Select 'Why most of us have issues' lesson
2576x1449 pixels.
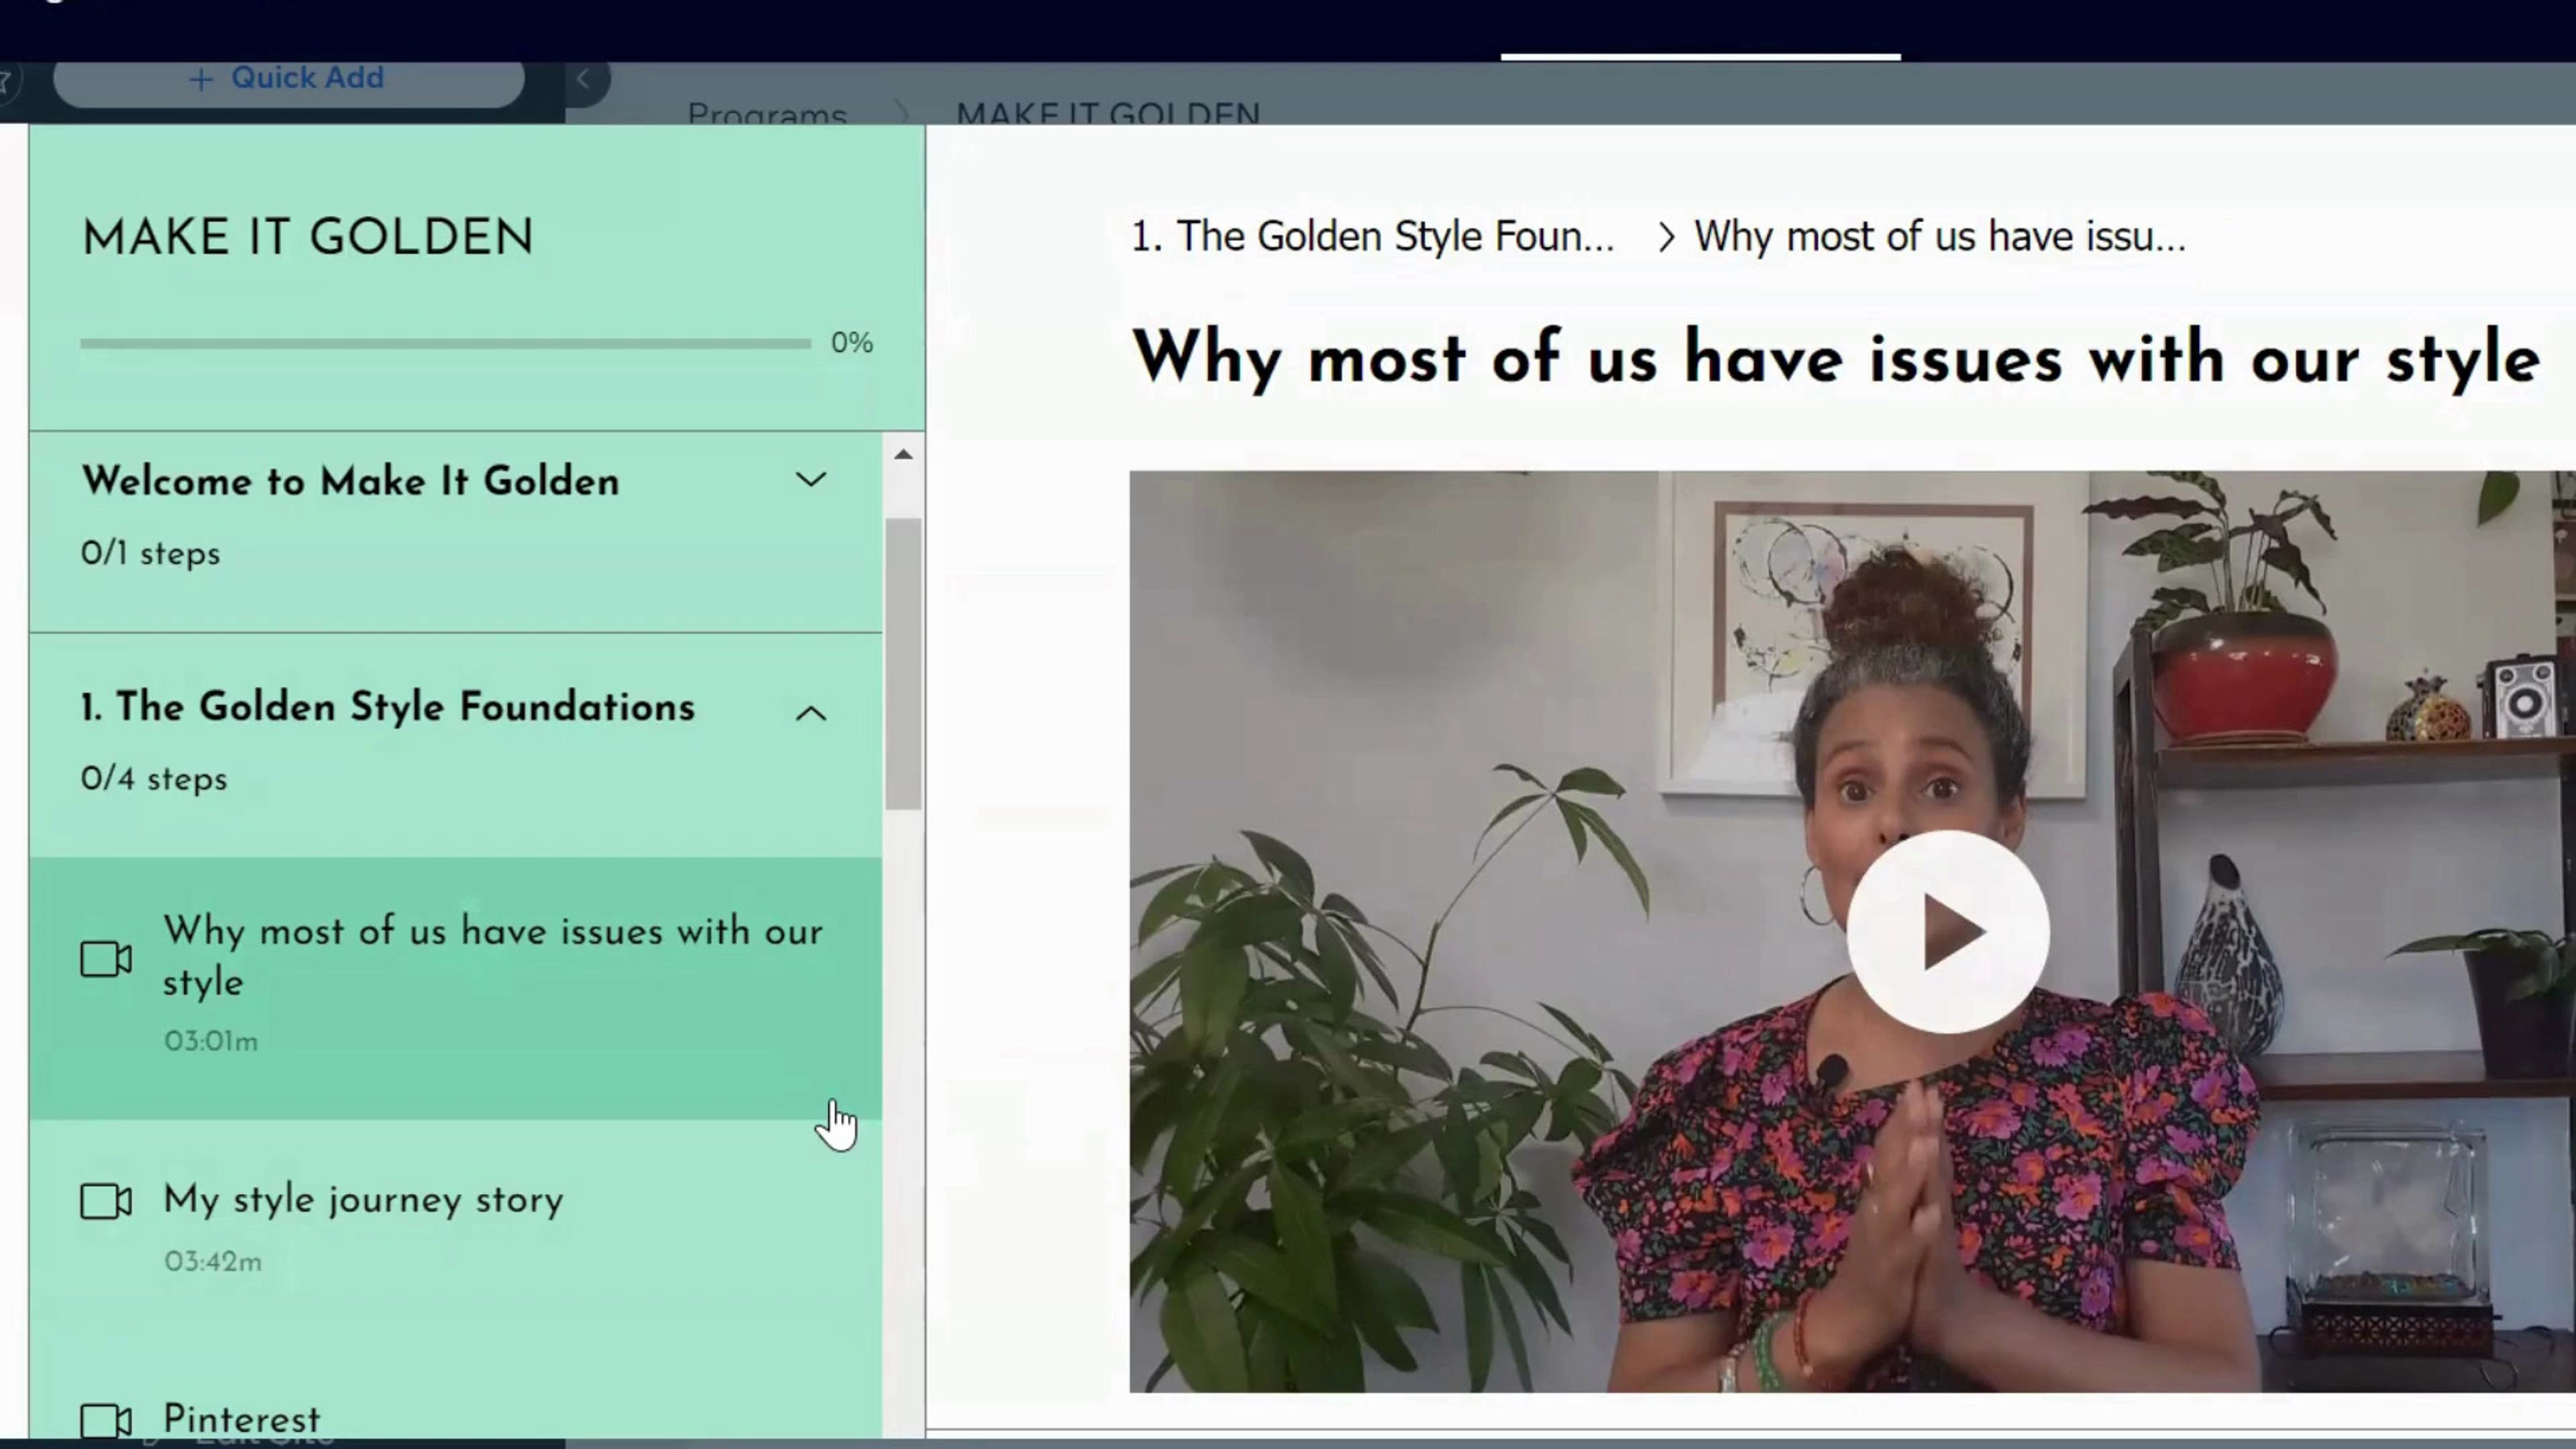click(455, 987)
